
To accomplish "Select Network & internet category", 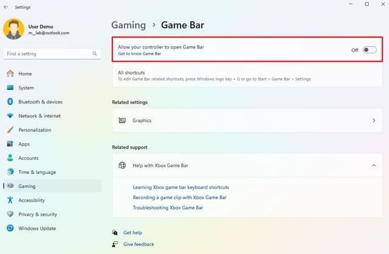I will pos(53,115).
